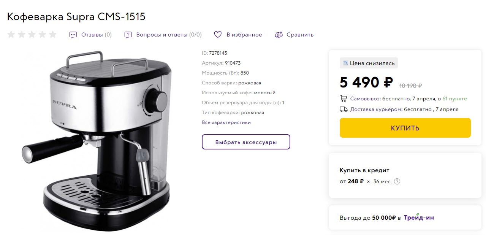This screenshot has height=235, width=486.
Task: Click Выбрать аксессуары button
Action: 246,142
